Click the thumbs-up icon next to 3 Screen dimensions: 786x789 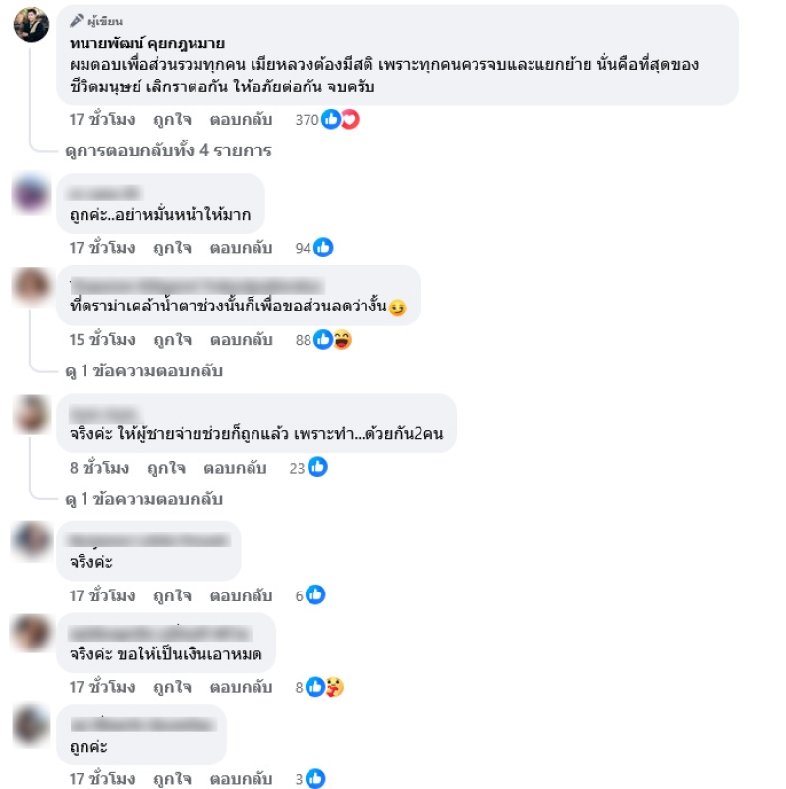(315, 779)
